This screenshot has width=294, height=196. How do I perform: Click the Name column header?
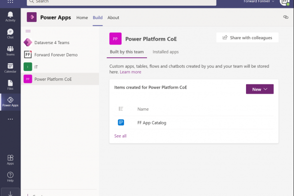(143, 109)
